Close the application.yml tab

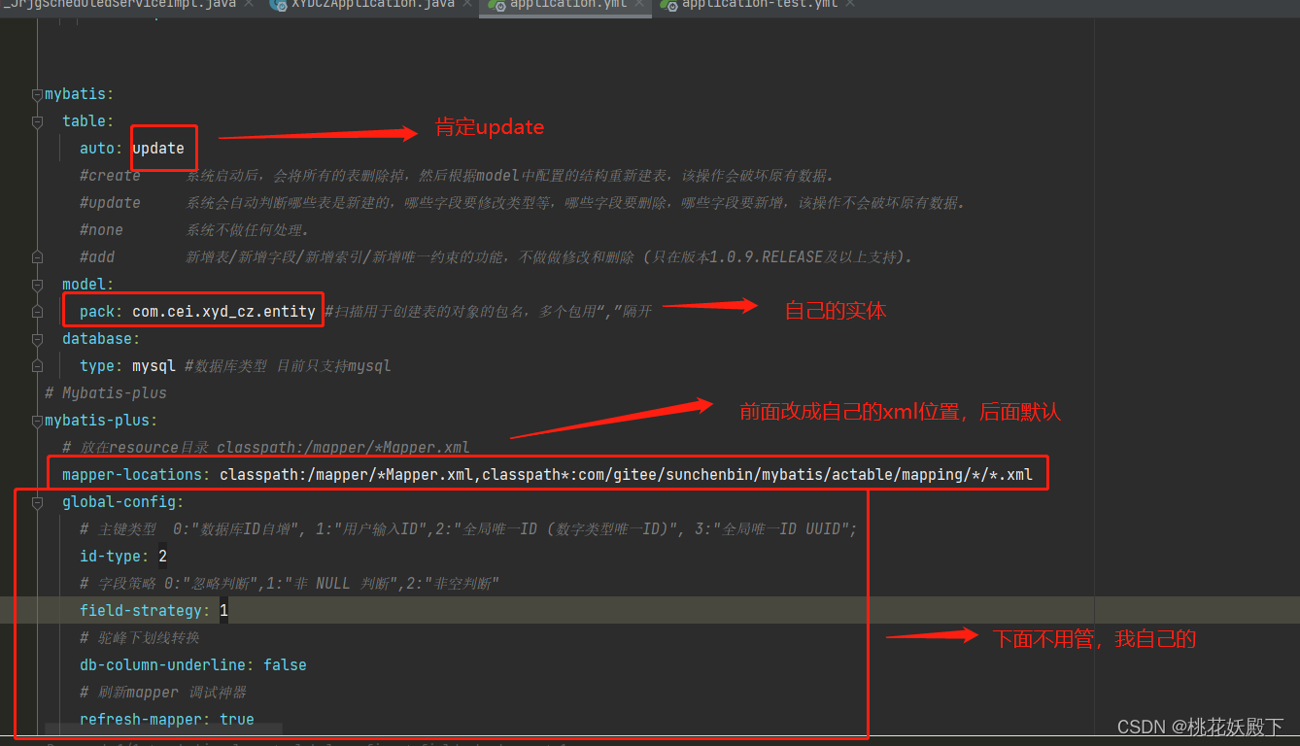[640, 5]
